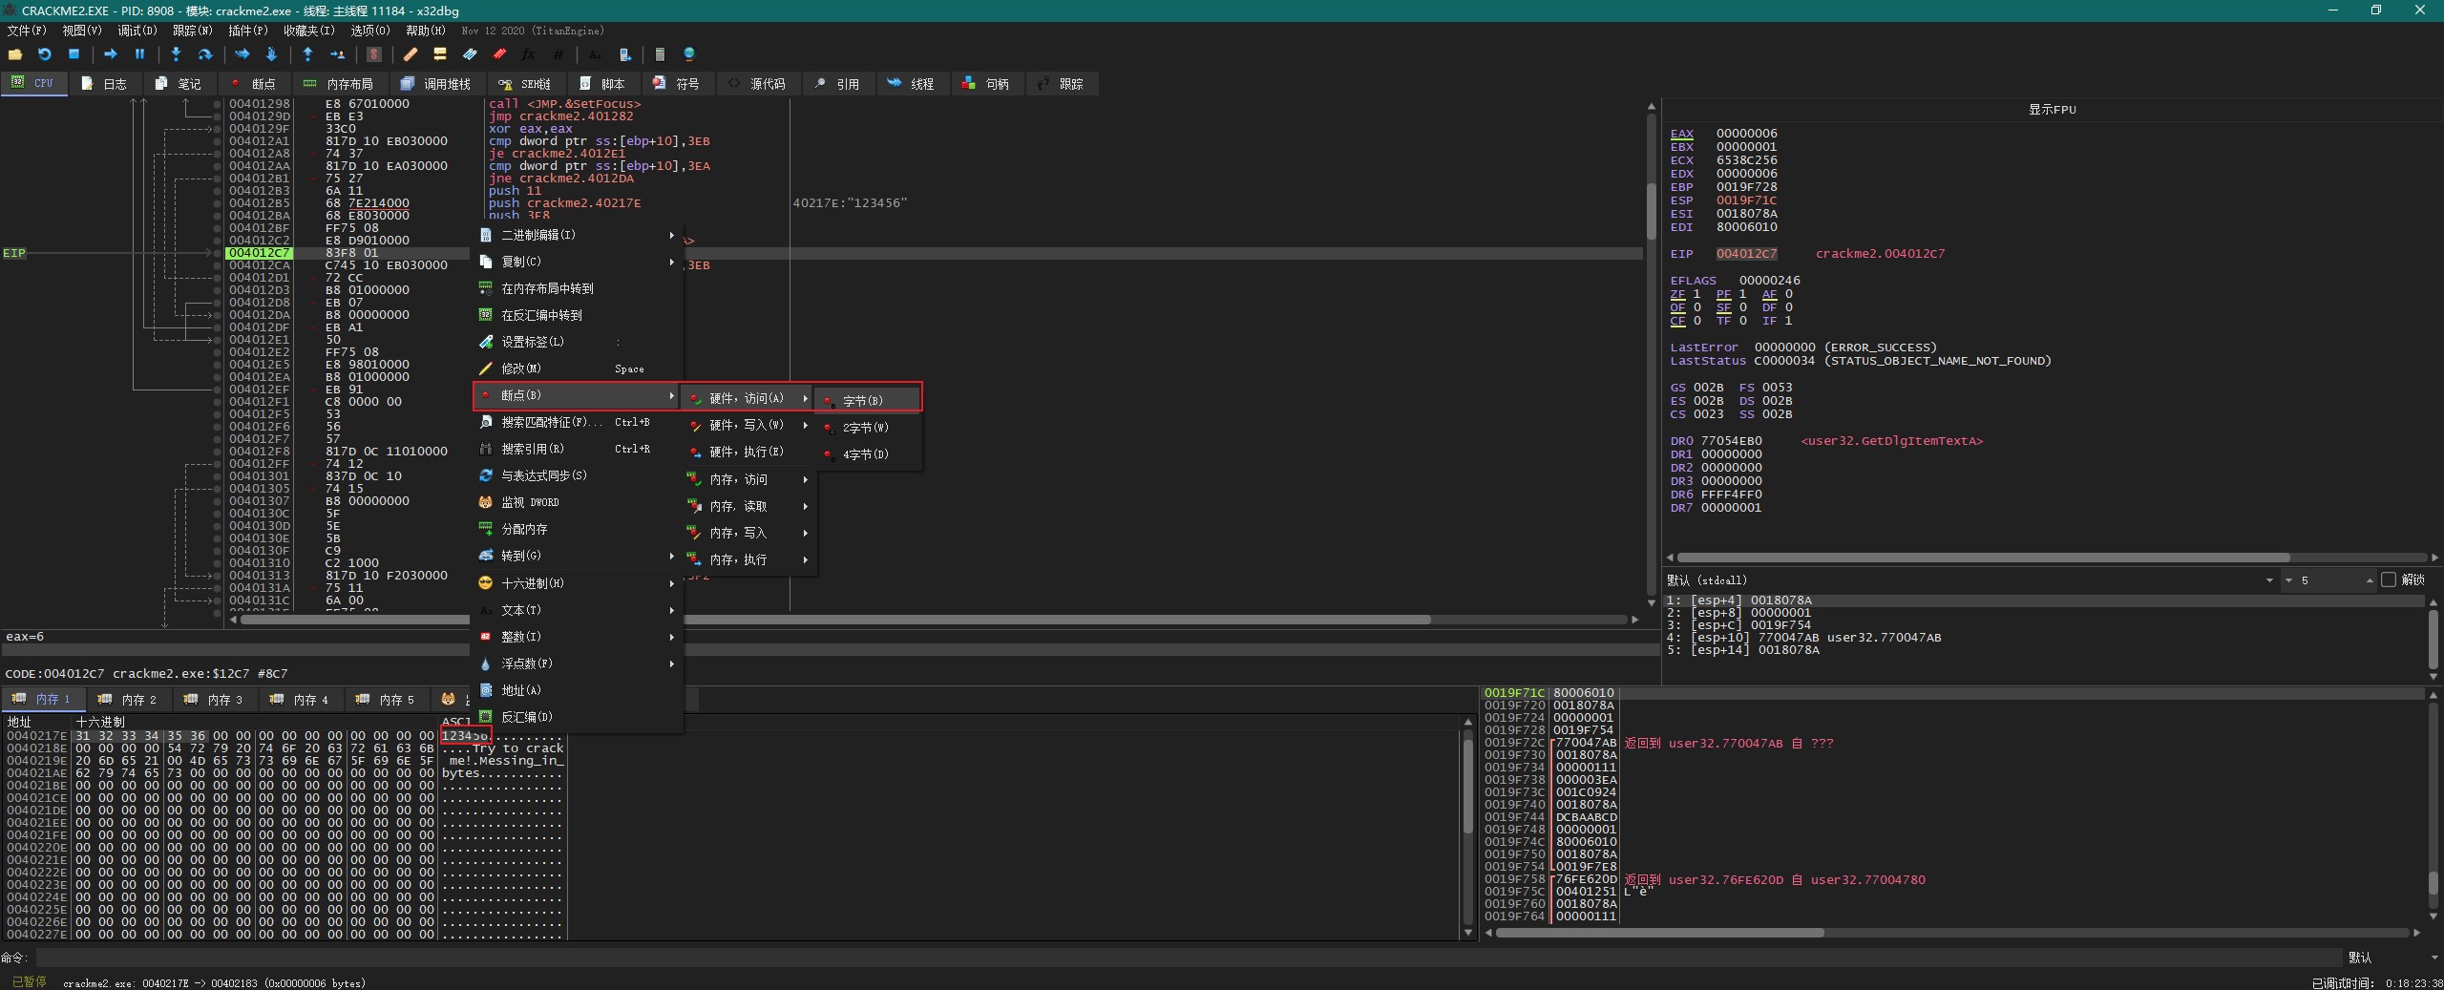The height and width of the screenshot is (990, 2444).
Task: Pause execution with the pause icon
Action: tap(139, 54)
